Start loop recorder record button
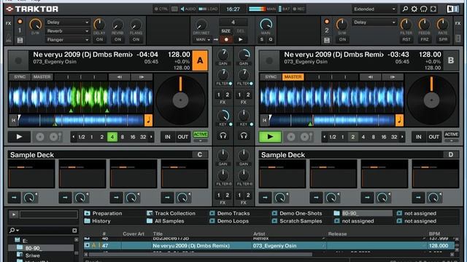The image size is (467, 262). click(226, 39)
